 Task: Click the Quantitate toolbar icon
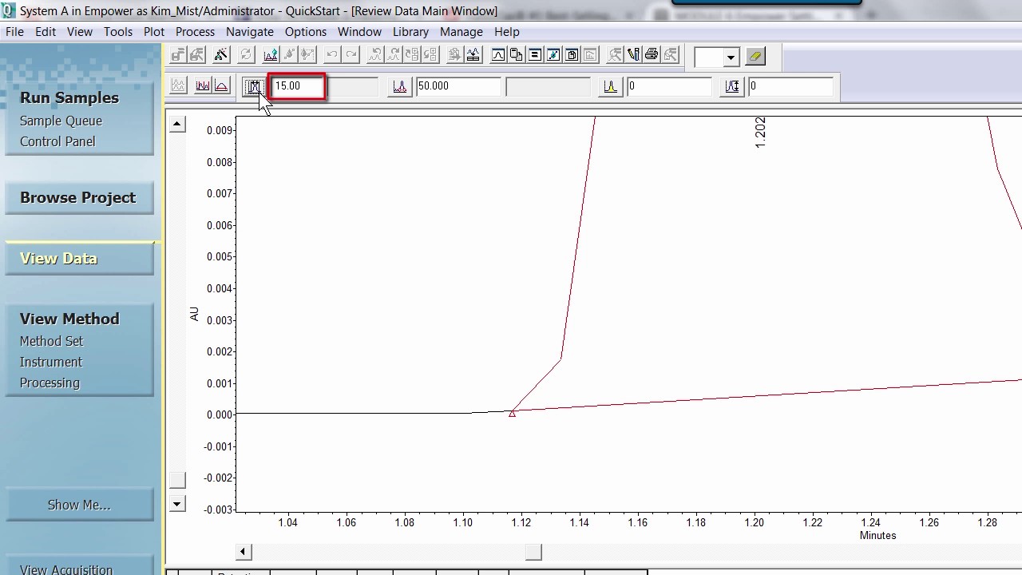(307, 55)
